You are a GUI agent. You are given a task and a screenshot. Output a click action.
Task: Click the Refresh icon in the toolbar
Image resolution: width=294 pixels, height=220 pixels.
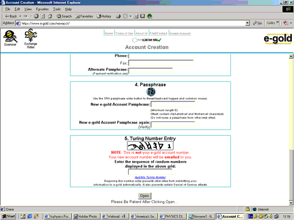[x=43, y=16]
